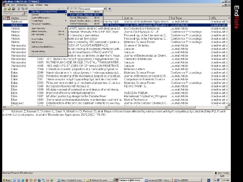The width and height of the screenshot is (243, 182).
Task: Select Hide Preview in Tools menu
Action: 48,42
